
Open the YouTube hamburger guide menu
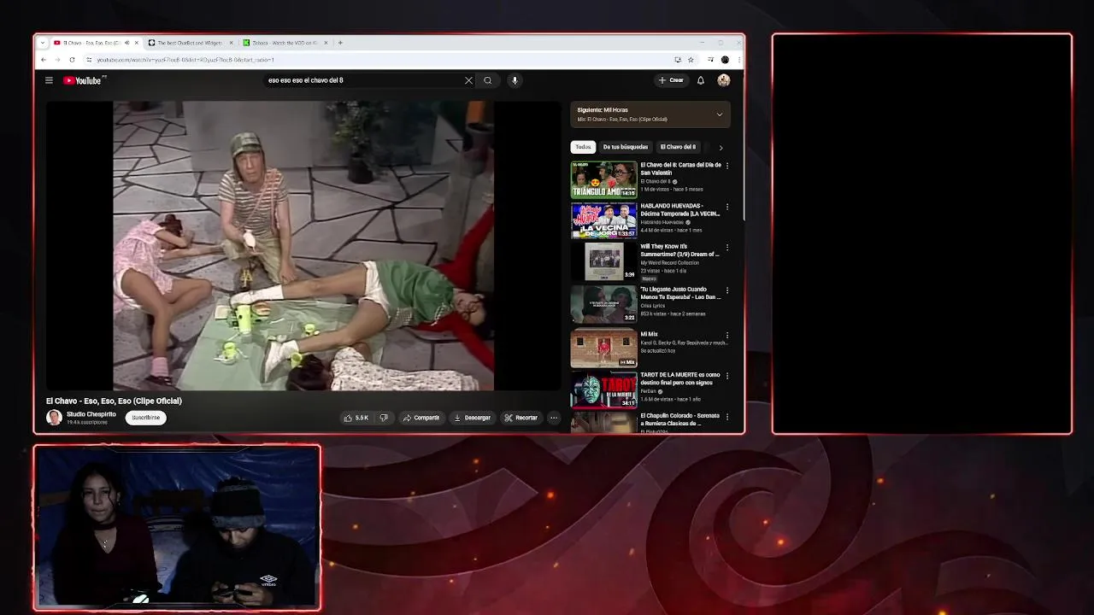coord(49,80)
